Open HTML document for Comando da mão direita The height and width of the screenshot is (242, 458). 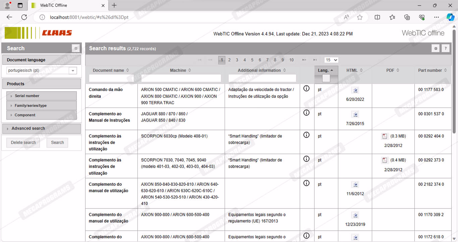pyautogui.click(x=355, y=90)
